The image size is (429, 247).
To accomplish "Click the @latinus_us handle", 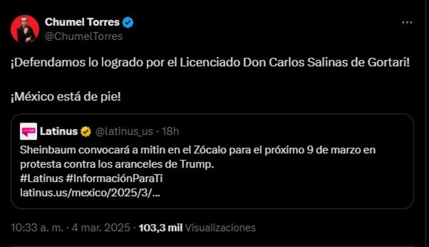I will (x=124, y=131).
